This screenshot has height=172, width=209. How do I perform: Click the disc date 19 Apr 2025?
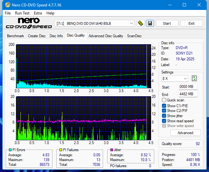pos(185,59)
